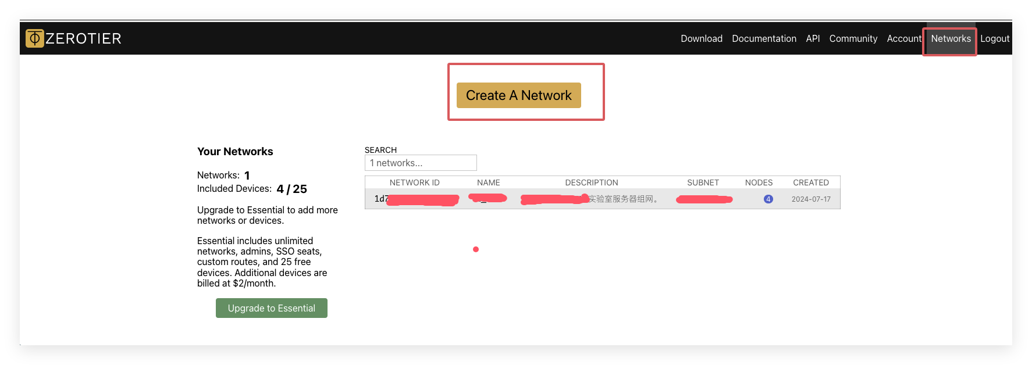Go to the API page
Image resolution: width=1032 pixels, height=365 pixels.
pyautogui.click(x=813, y=38)
